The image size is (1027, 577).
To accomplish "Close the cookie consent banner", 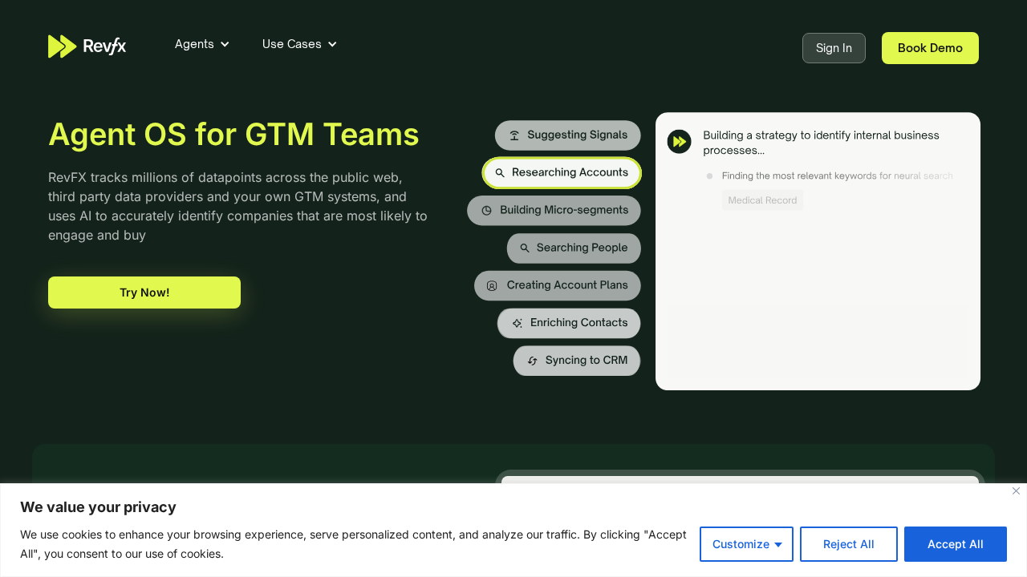I will [1016, 490].
